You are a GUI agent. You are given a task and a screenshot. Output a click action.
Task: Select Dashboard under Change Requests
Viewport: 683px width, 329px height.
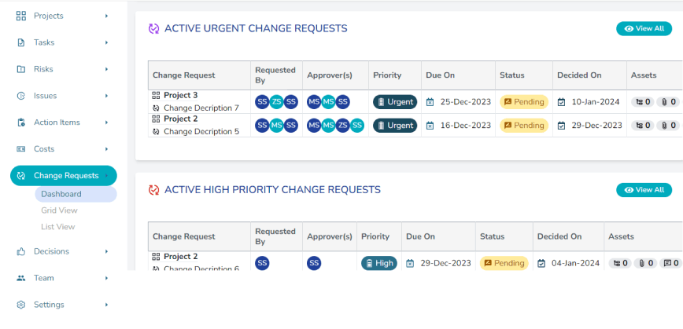[61, 194]
